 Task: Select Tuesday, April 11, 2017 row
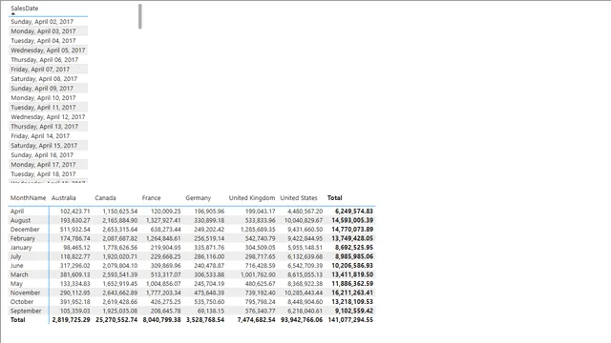point(49,108)
